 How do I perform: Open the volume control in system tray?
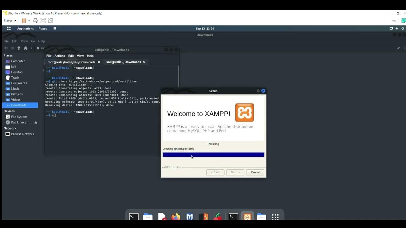coord(397,28)
